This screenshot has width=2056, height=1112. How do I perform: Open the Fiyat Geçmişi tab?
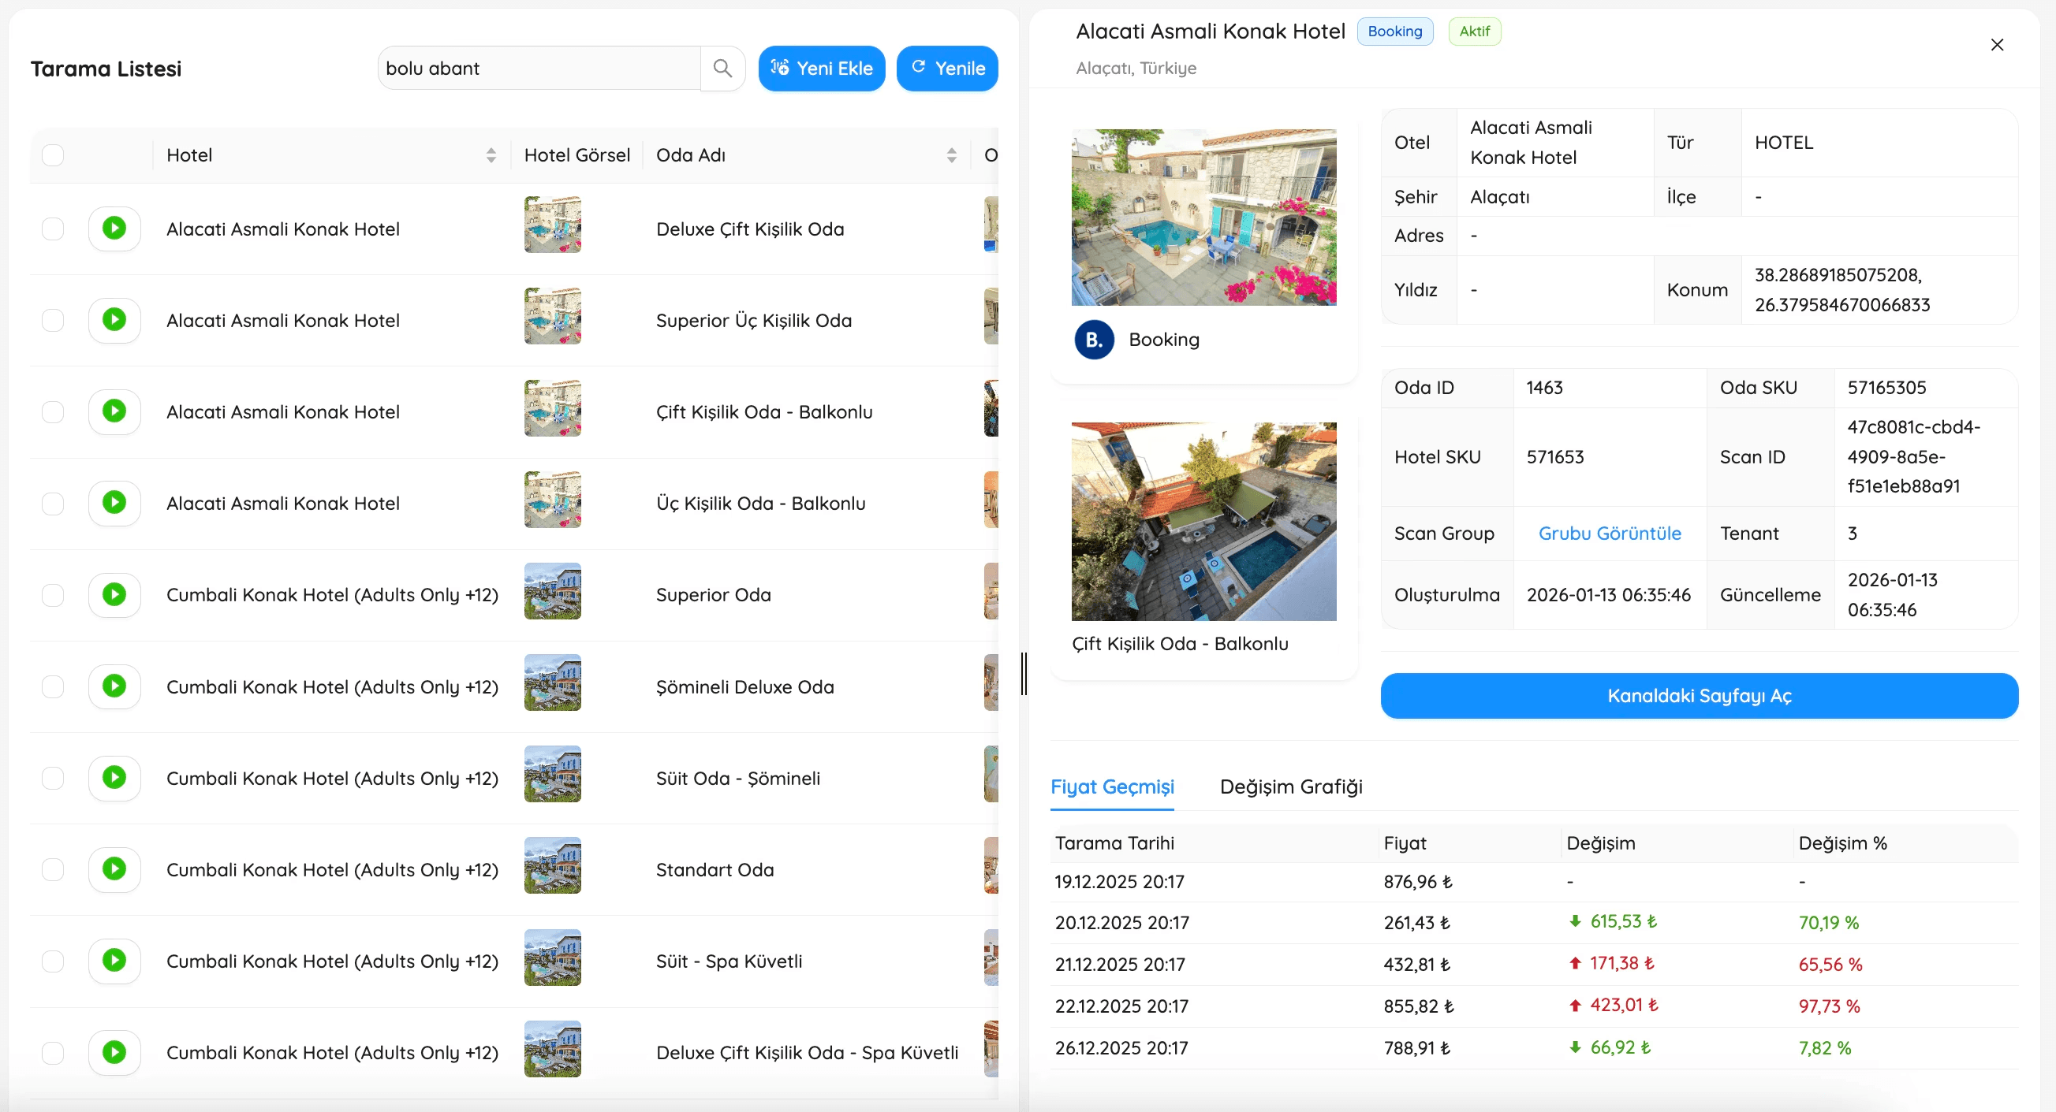click(x=1112, y=787)
